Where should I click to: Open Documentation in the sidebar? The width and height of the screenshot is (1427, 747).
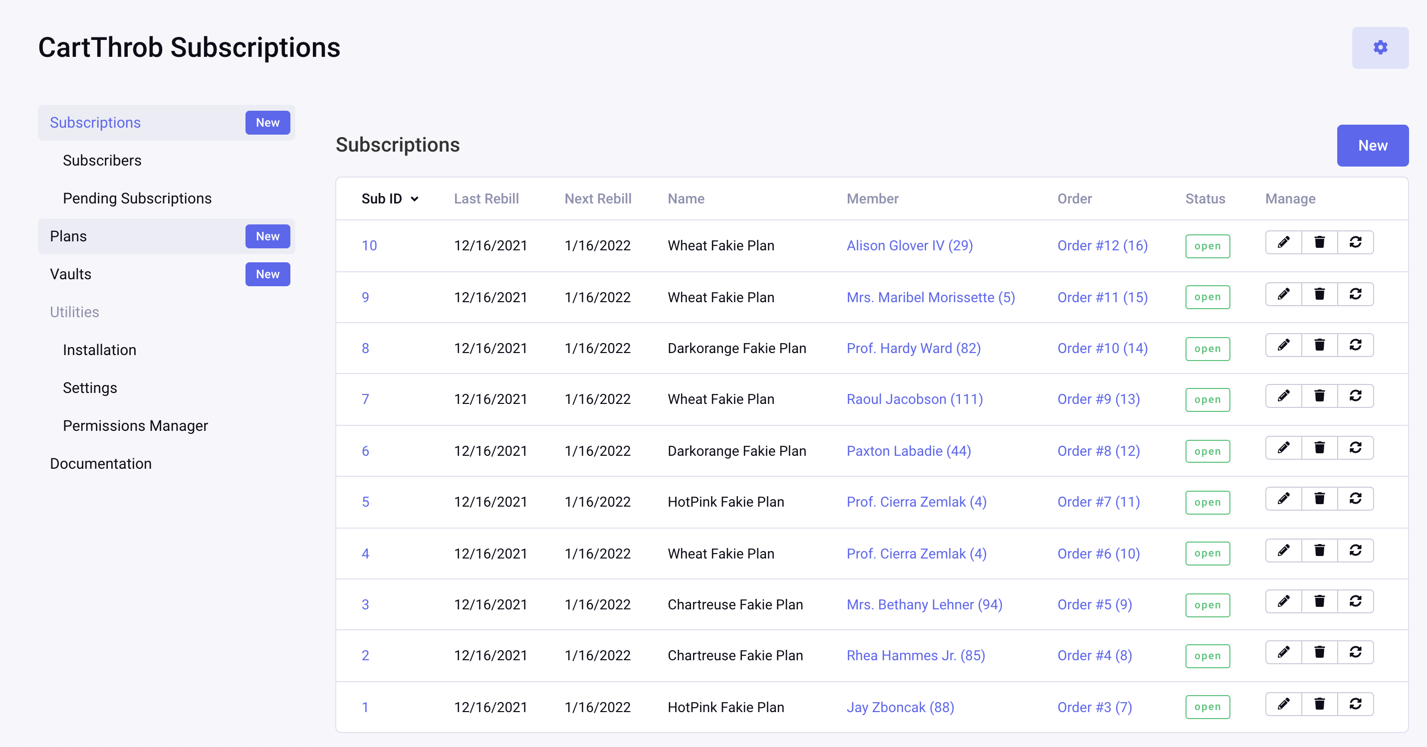click(100, 463)
